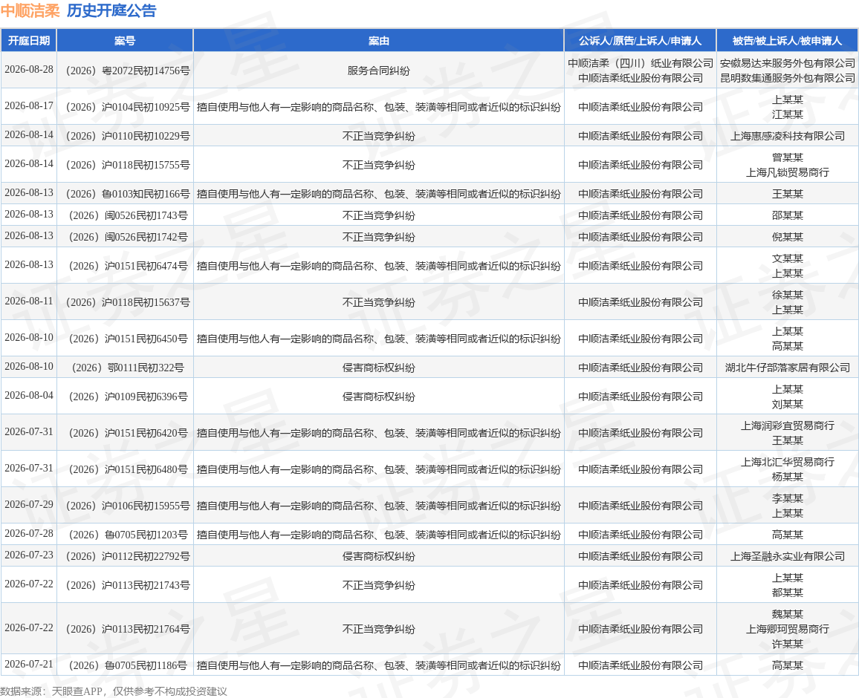This screenshot has width=859, height=698.
Task: Click date 2026-08-28 in first row
Action: pyautogui.click(x=29, y=70)
